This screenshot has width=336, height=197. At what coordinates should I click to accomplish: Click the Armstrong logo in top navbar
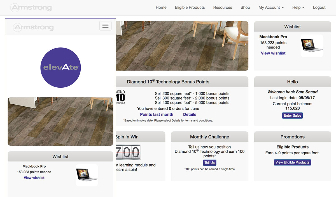point(31,8)
